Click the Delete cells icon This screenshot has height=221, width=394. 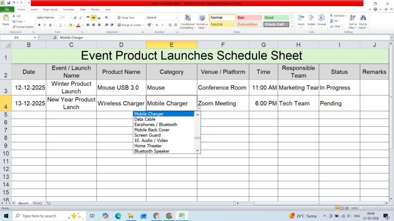click(311, 18)
